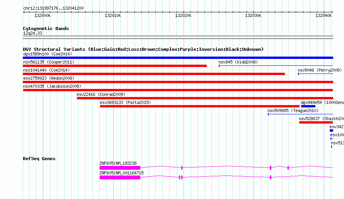344x199 pixels.
Task: Select the nsv470335 (Jakobsson2008) loss bar
Action: point(178,90)
